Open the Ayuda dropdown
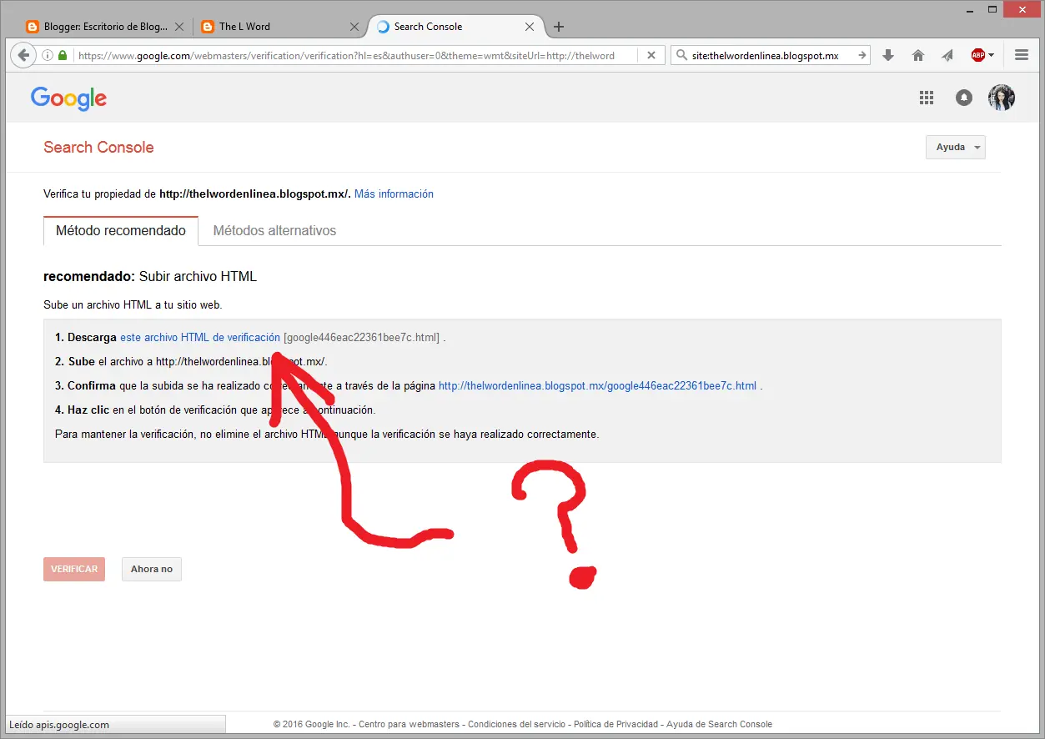The height and width of the screenshot is (739, 1045). [956, 148]
